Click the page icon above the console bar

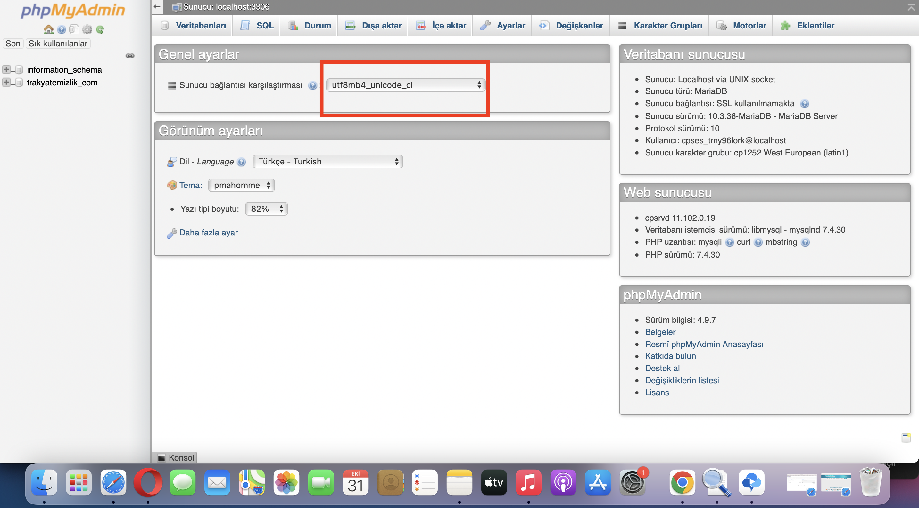click(x=906, y=438)
